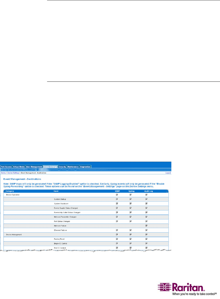Click the Ethernet Failover event name
Screen dimensions: 220x299
(x=61, y=230)
